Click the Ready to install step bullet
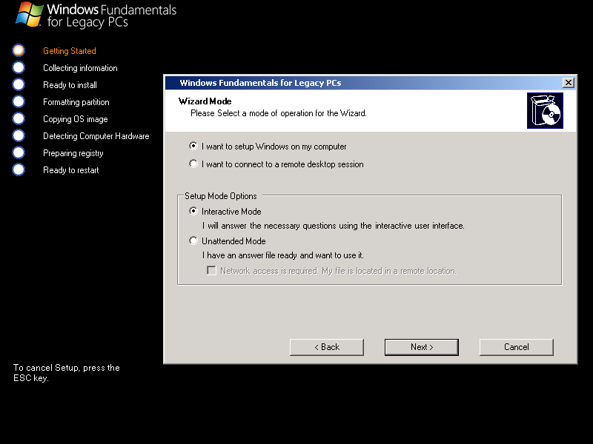Image resolution: width=593 pixels, height=444 pixels. (19, 84)
